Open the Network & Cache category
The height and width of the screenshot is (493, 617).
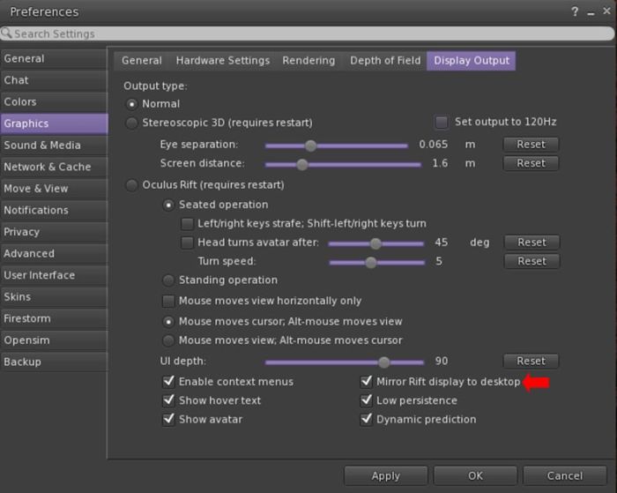(x=54, y=167)
